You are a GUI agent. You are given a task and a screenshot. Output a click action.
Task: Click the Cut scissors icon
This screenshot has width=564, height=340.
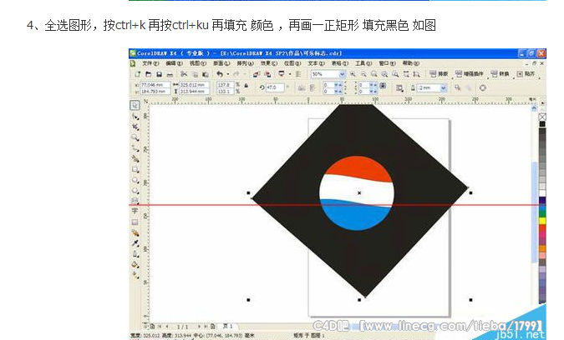(184, 74)
